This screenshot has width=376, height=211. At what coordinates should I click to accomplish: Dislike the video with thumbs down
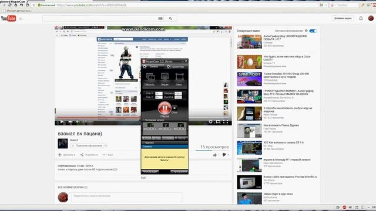(225, 155)
